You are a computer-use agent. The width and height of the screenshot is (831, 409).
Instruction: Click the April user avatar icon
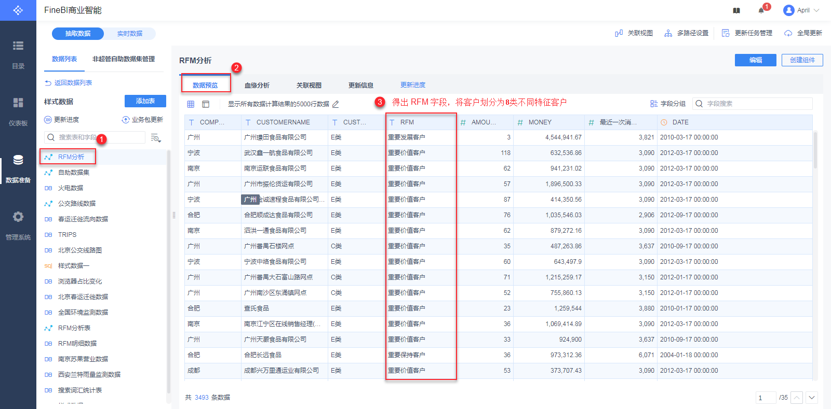789,10
